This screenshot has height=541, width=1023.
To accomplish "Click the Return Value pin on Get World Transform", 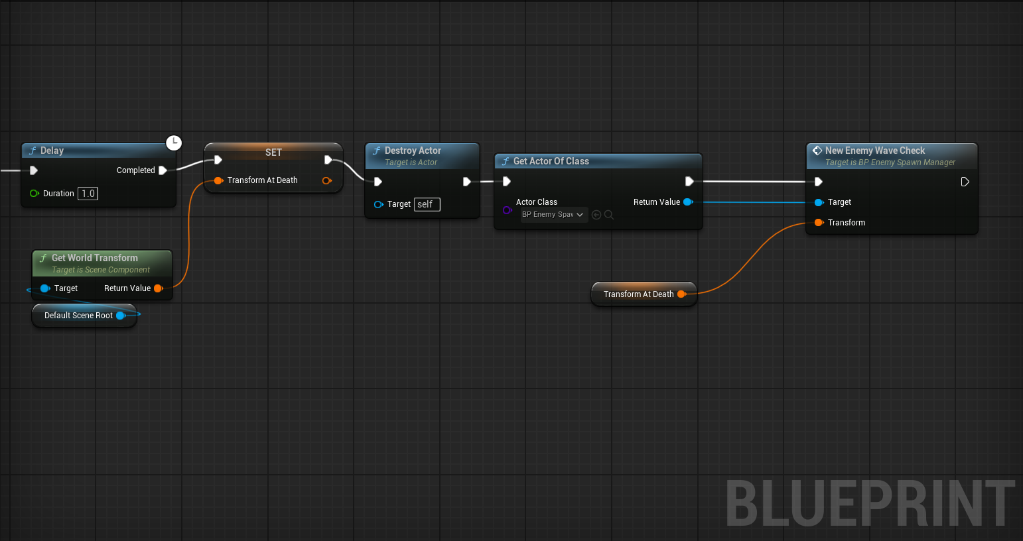I will click(159, 288).
